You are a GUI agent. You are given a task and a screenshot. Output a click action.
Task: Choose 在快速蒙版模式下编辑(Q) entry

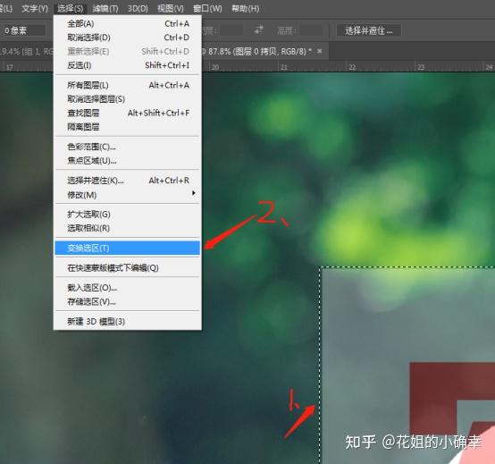[128, 268]
